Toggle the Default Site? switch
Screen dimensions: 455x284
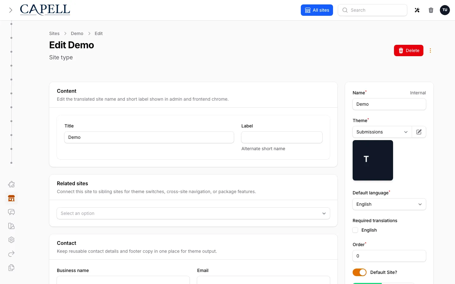[360, 272]
